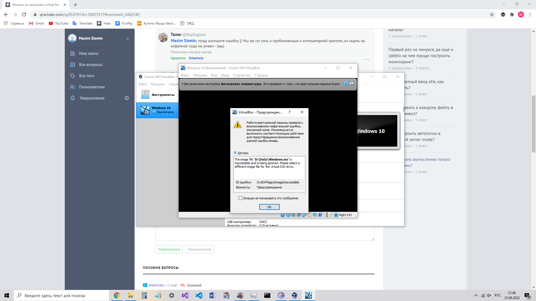Click the hard disk activity status icon

coord(283,215)
